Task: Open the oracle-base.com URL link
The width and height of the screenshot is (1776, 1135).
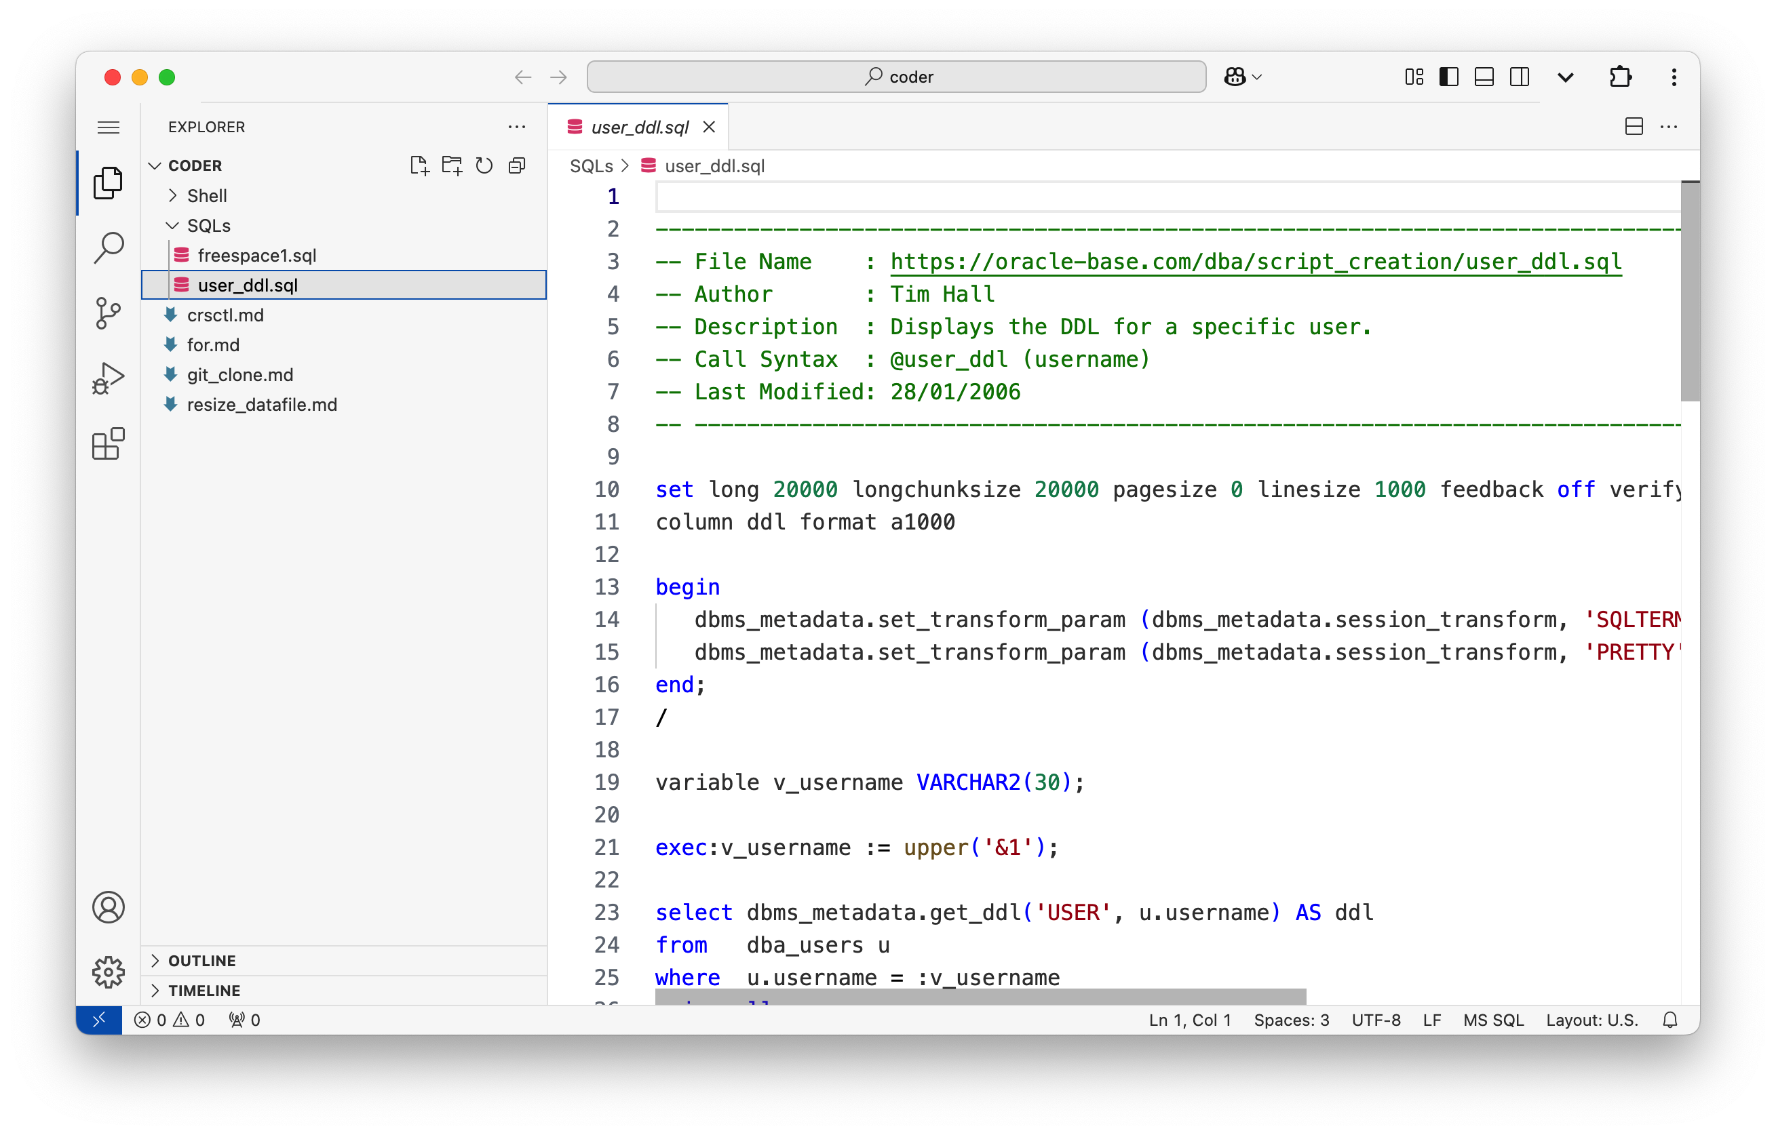Action: [1255, 262]
